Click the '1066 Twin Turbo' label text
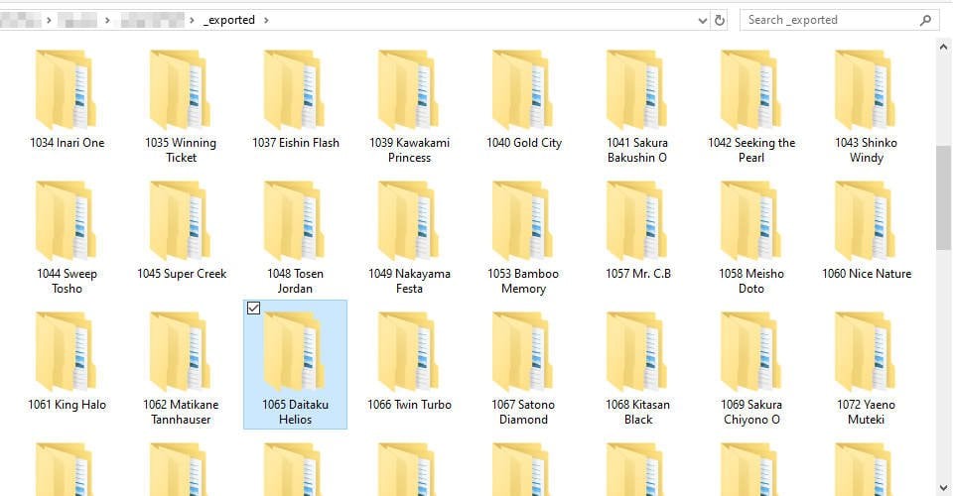This screenshot has height=496, width=953. [x=410, y=405]
